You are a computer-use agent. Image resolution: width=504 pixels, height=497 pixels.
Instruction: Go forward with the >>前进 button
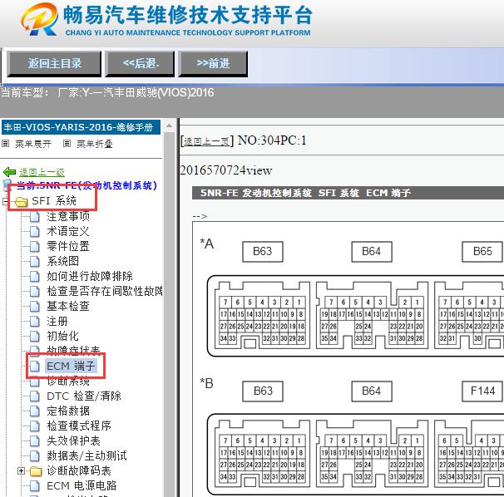pos(213,64)
